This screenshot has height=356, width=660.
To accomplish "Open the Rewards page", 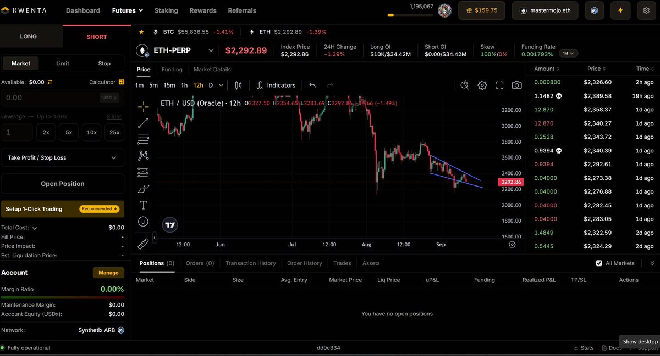I will [203, 10].
